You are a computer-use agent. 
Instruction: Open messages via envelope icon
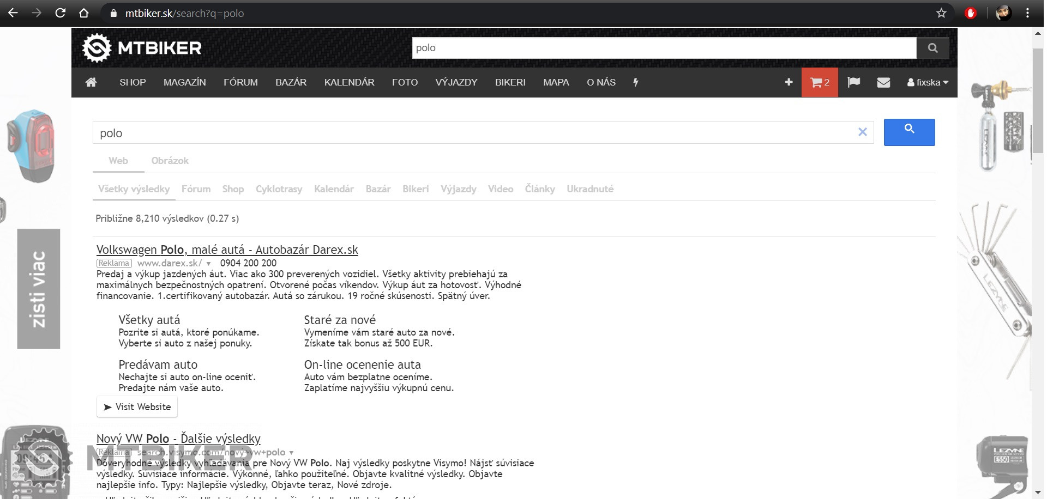[x=883, y=82]
